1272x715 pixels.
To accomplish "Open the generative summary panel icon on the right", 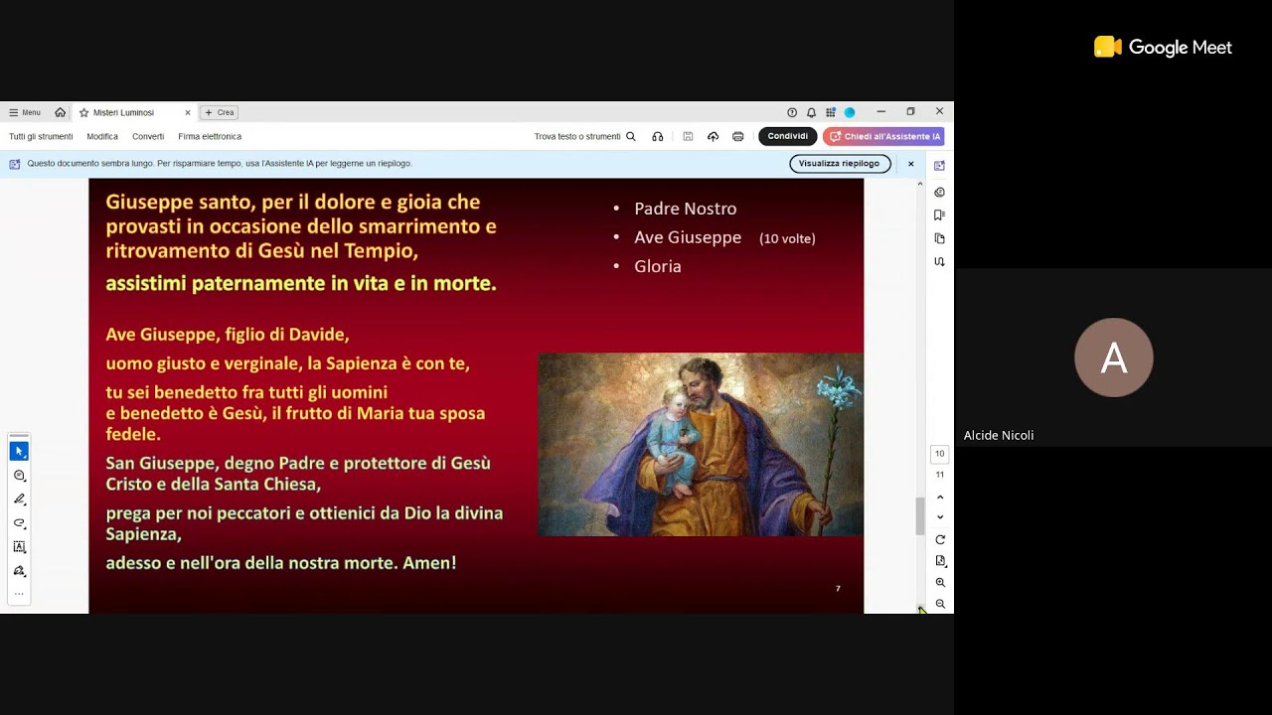I will click(940, 192).
